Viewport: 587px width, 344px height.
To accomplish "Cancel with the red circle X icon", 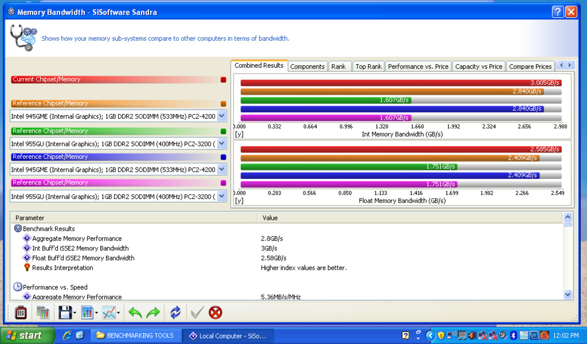I will pyautogui.click(x=215, y=312).
